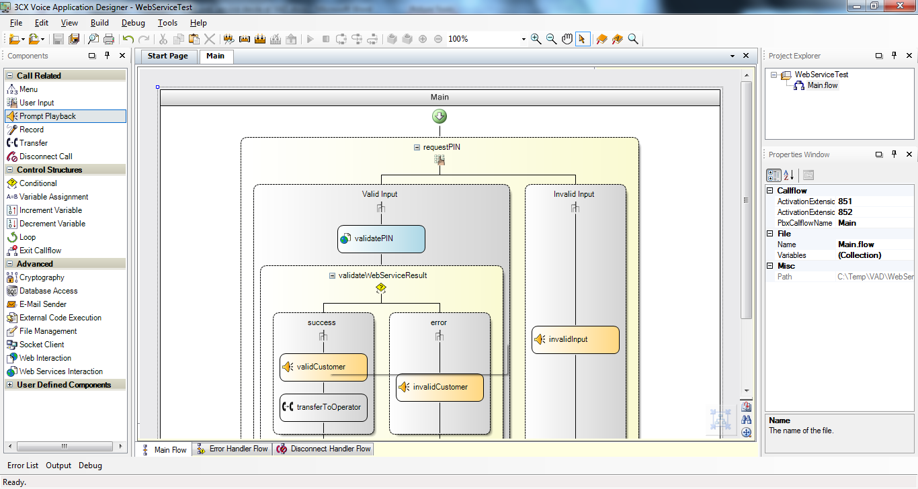This screenshot has height=489, width=918.
Task: Open the Build menu
Action: coord(99,23)
